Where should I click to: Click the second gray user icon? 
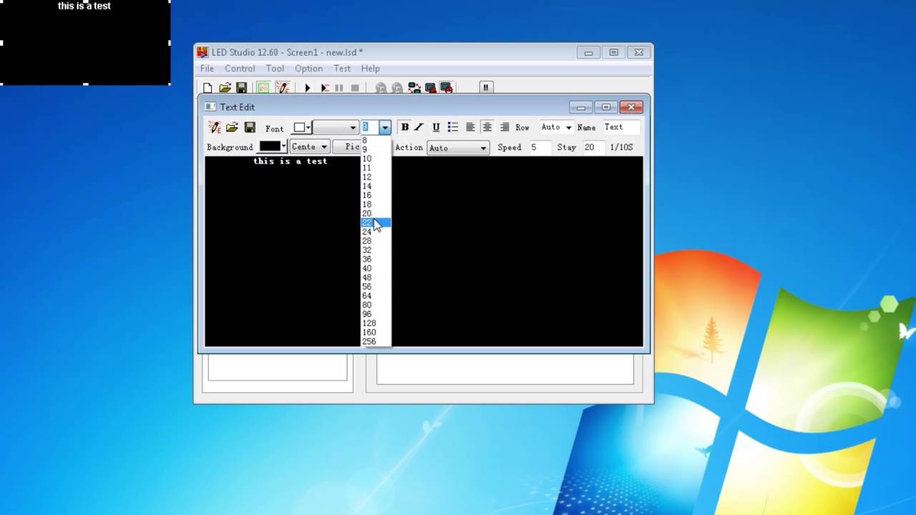pyautogui.click(x=397, y=88)
